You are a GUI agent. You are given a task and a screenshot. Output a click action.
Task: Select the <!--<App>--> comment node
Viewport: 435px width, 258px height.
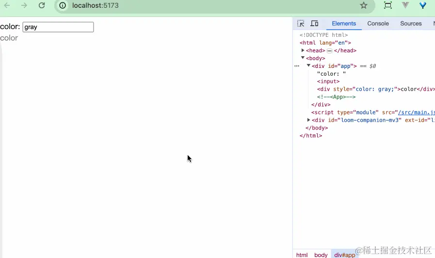pos(336,97)
